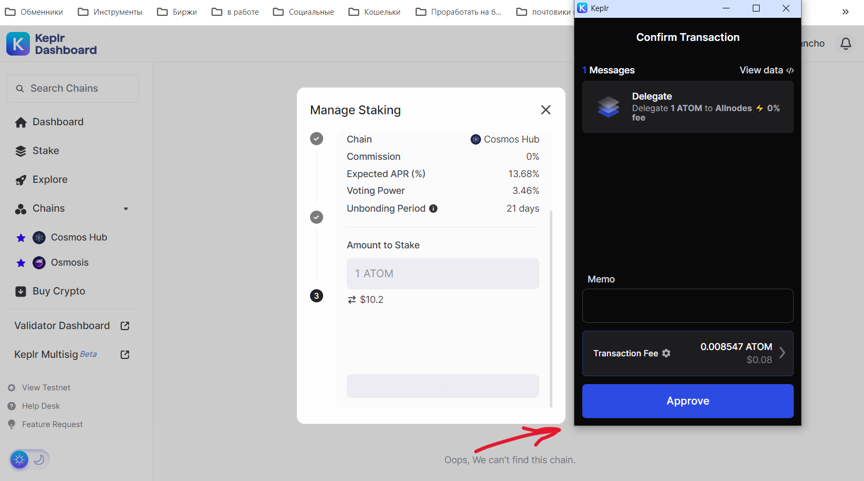Click the Stake layers icon in sidebar

pos(20,151)
